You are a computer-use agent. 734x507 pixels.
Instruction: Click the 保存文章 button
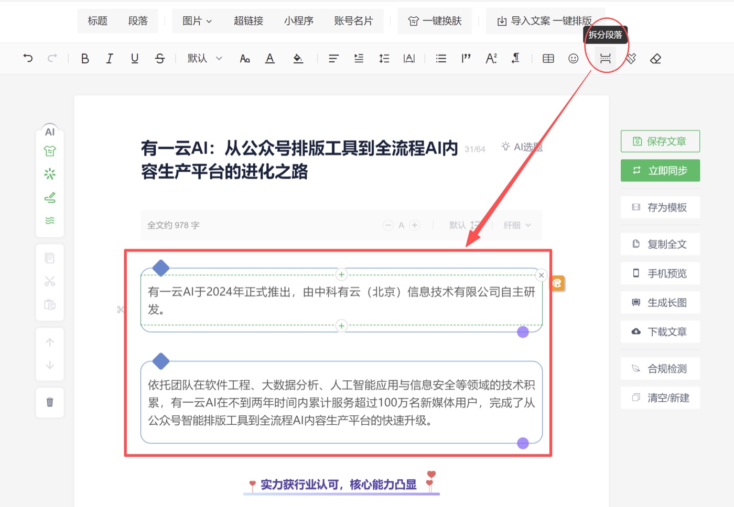point(660,141)
